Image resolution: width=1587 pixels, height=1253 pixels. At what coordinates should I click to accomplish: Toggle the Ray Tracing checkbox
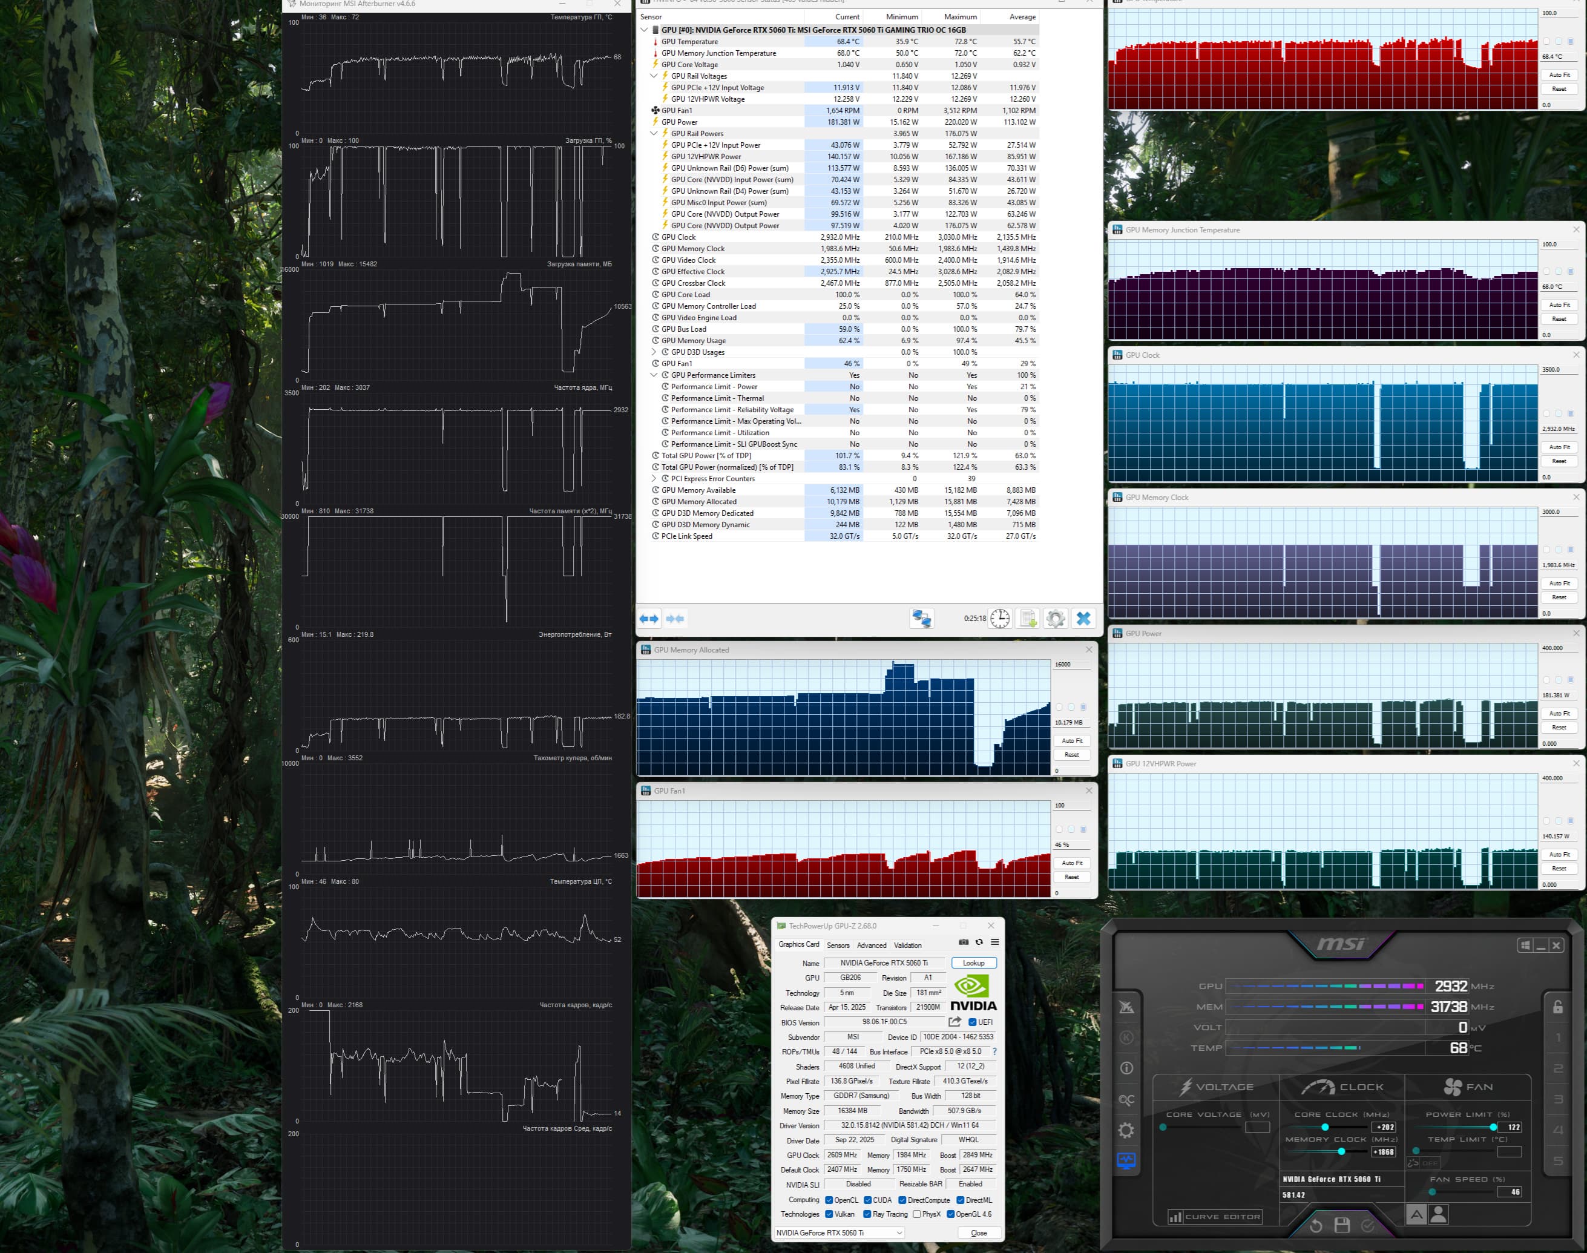[867, 1214]
